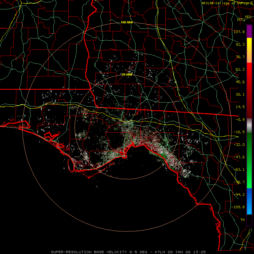254x254 pixels.
Task: Click the -0.9 velocity scale value
Action: tap(240, 120)
